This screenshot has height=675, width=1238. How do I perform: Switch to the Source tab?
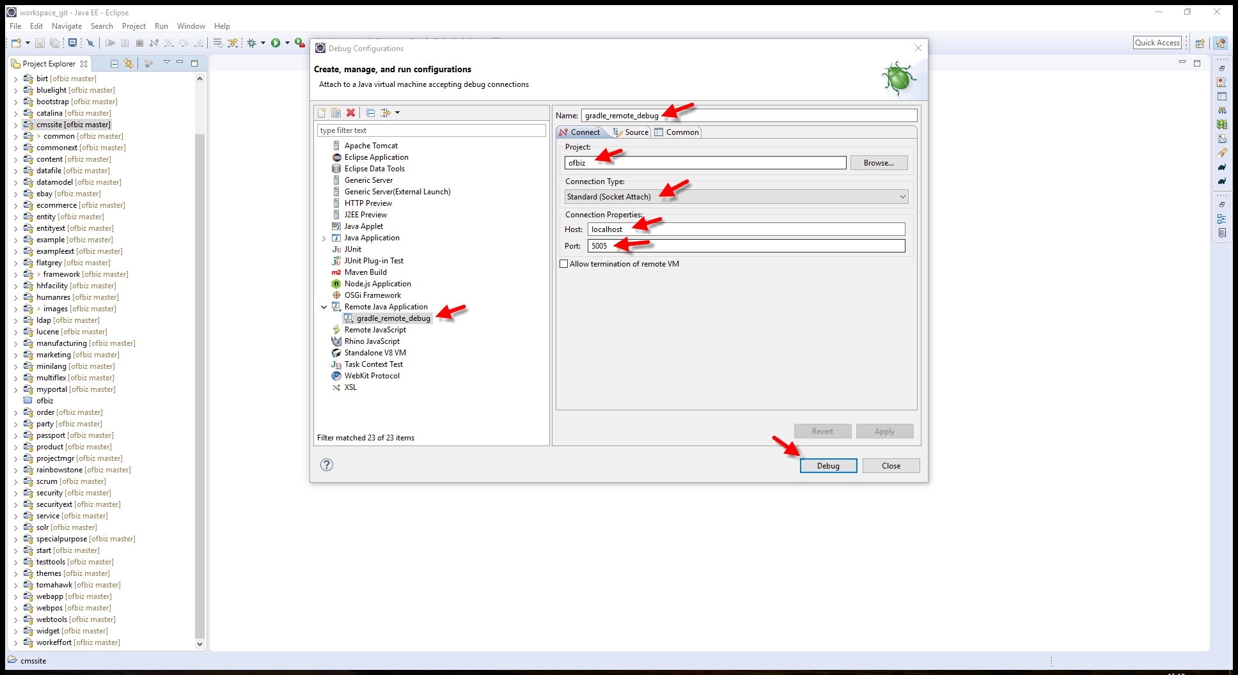coord(631,132)
